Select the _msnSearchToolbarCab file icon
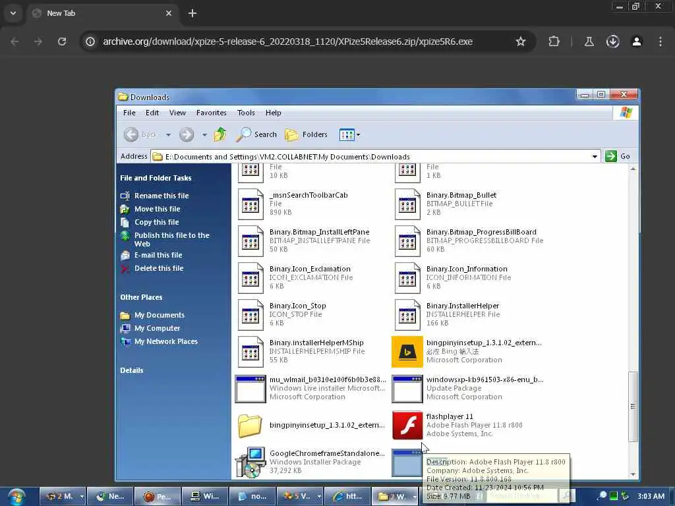675x506 pixels. pyautogui.click(x=250, y=204)
